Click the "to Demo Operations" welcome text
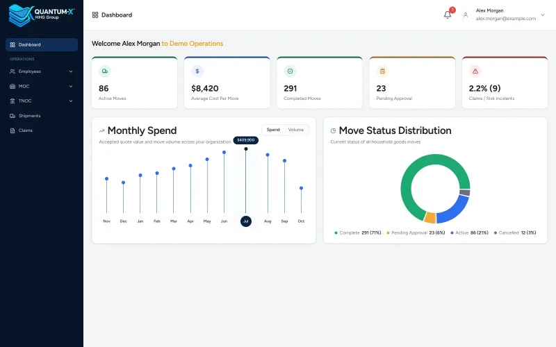 click(193, 44)
